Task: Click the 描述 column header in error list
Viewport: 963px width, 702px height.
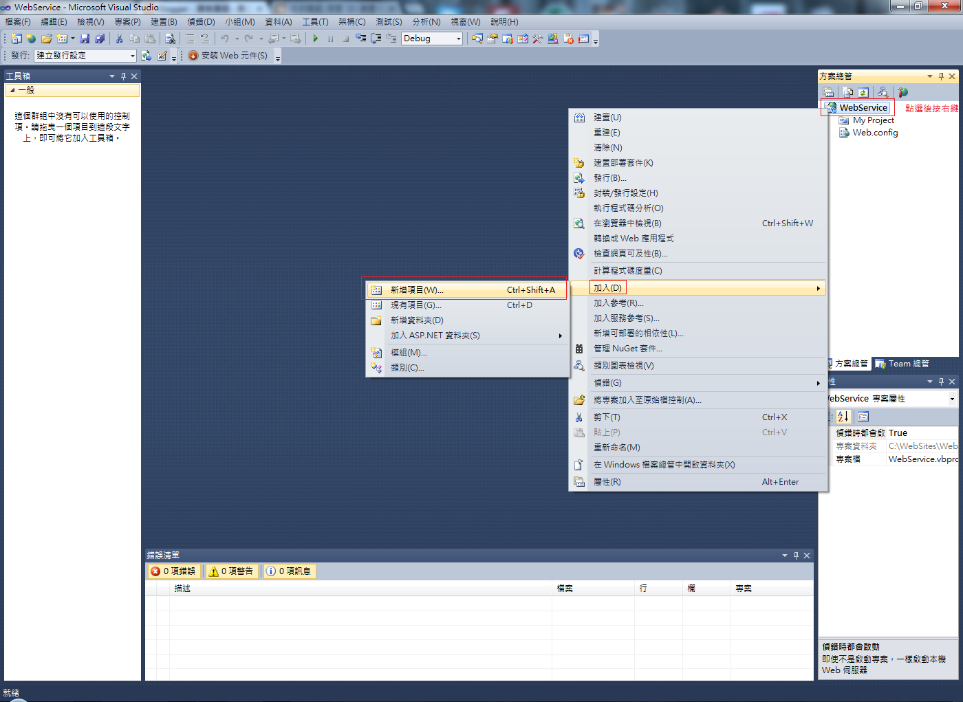Action: click(360, 589)
